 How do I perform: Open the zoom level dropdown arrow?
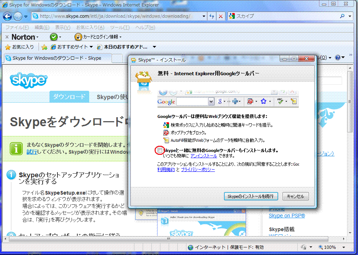tap(344, 247)
